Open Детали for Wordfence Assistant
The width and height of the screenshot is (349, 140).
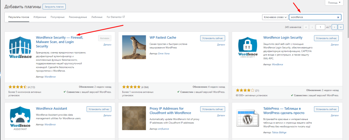pos(107,115)
